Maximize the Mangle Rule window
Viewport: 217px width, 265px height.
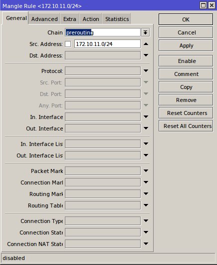(x=203, y=5)
